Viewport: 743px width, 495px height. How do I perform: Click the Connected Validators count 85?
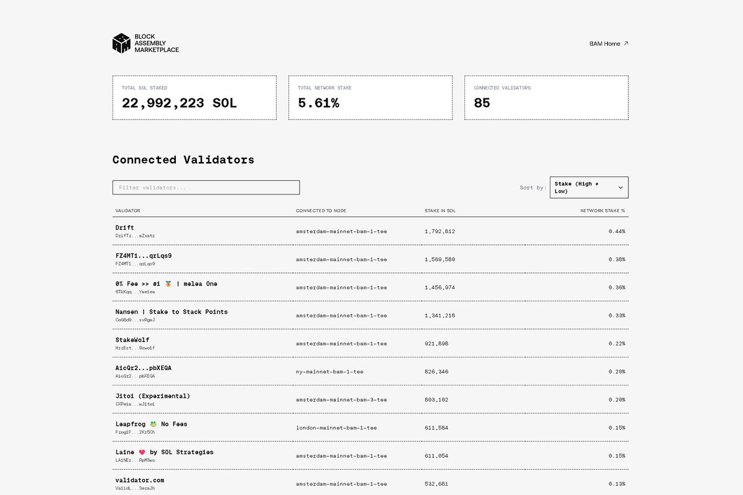pyautogui.click(x=482, y=103)
